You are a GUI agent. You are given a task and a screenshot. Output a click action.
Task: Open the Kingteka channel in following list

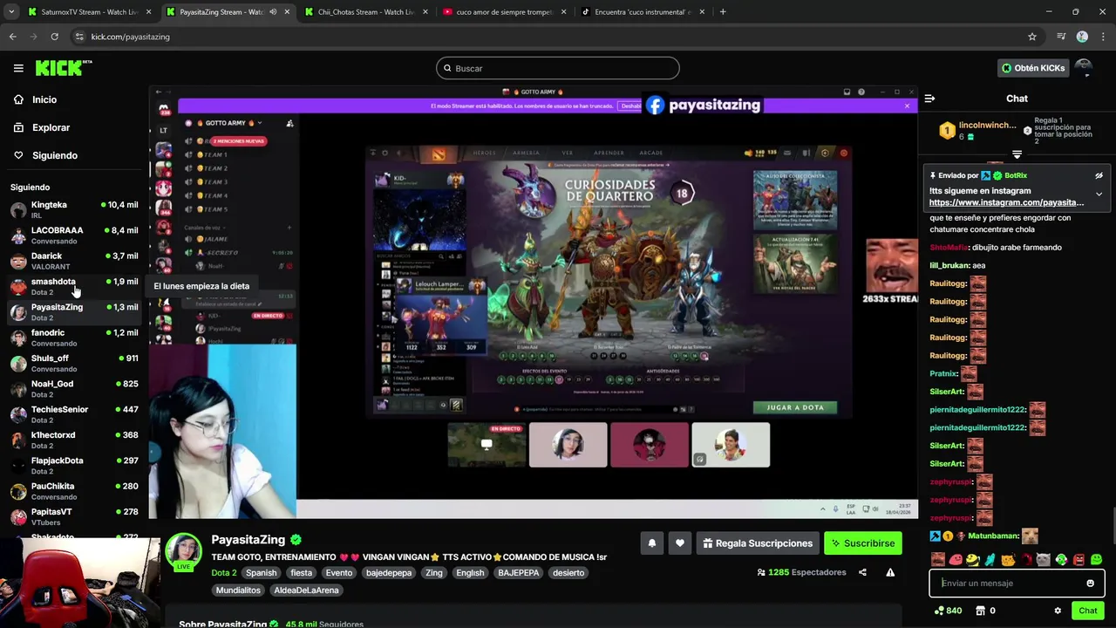(x=74, y=209)
